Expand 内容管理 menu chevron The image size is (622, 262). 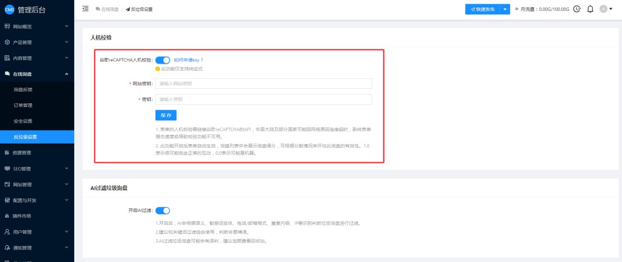click(67, 58)
